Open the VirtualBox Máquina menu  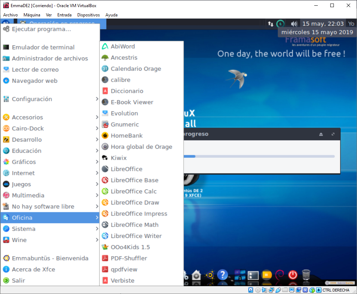point(32,15)
